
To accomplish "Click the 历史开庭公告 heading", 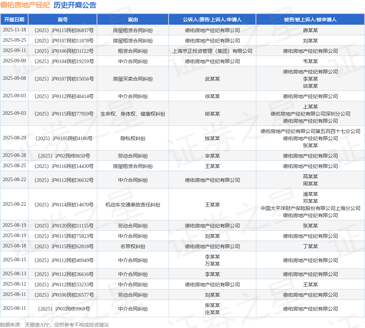I will (x=75, y=5).
